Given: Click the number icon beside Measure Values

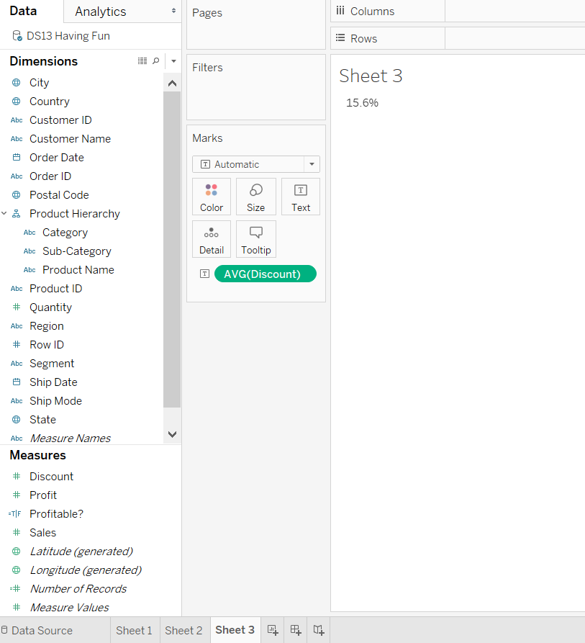Looking at the screenshot, I should coord(17,607).
